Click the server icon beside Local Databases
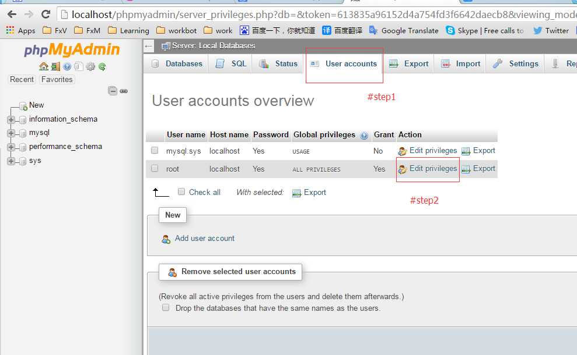Image resolution: width=577 pixels, height=355 pixels. (x=166, y=46)
